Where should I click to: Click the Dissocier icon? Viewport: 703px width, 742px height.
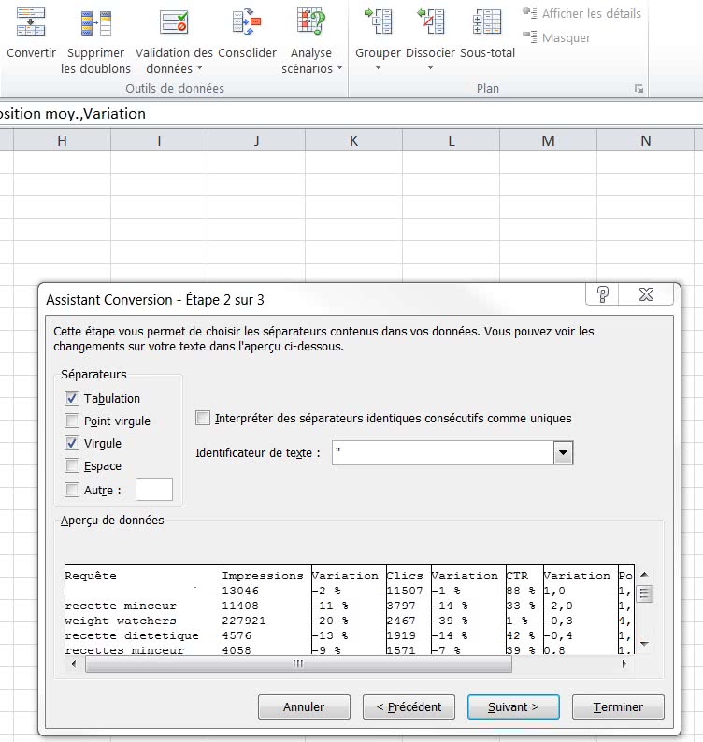430,21
